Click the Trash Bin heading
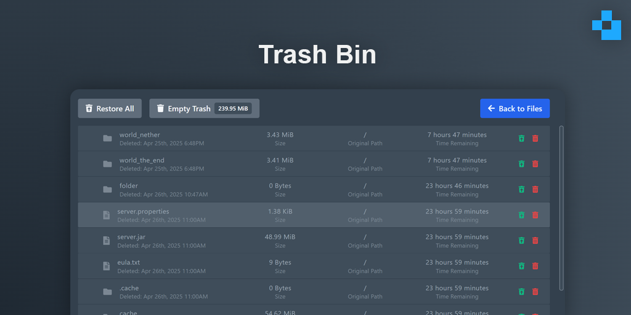 (x=317, y=54)
